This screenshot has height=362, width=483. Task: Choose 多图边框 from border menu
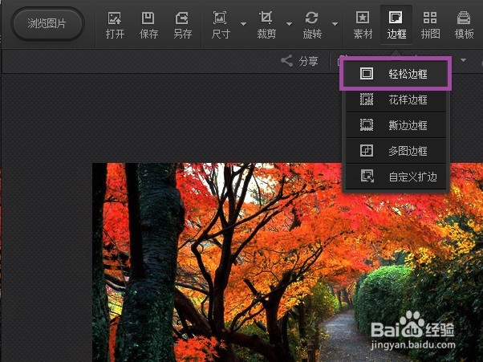pyautogui.click(x=396, y=151)
